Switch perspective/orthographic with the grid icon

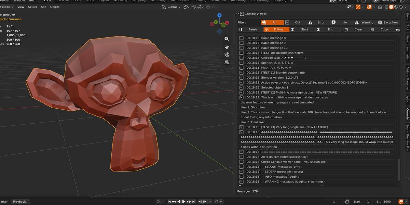point(227,63)
